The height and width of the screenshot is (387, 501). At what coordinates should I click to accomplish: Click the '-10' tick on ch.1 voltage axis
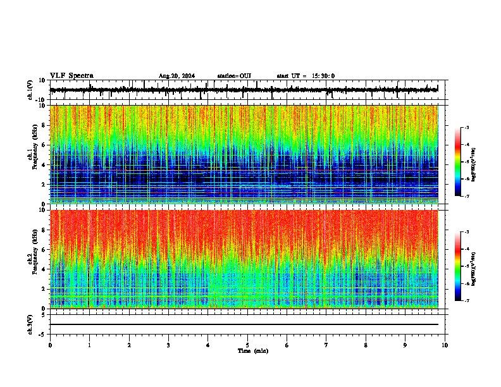[41, 100]
